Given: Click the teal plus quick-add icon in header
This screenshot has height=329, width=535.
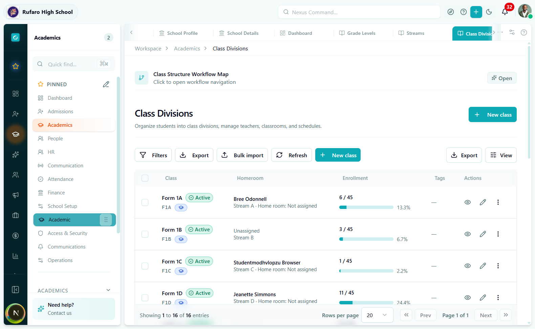Looking at the screenshot, I should (x=476, y=12).
